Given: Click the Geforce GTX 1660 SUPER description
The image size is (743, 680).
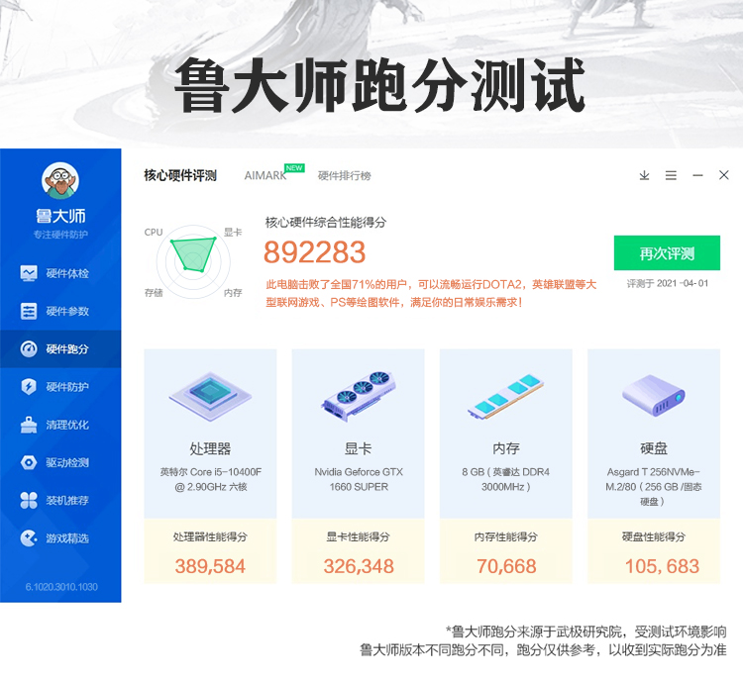Looking at the screenshot, I should pos(359,479).
